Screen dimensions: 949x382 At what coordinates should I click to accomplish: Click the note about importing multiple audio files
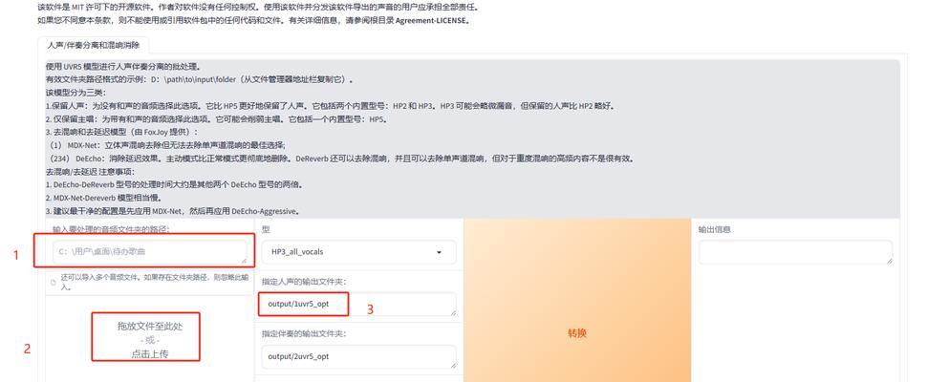click(x=155, y=283)
